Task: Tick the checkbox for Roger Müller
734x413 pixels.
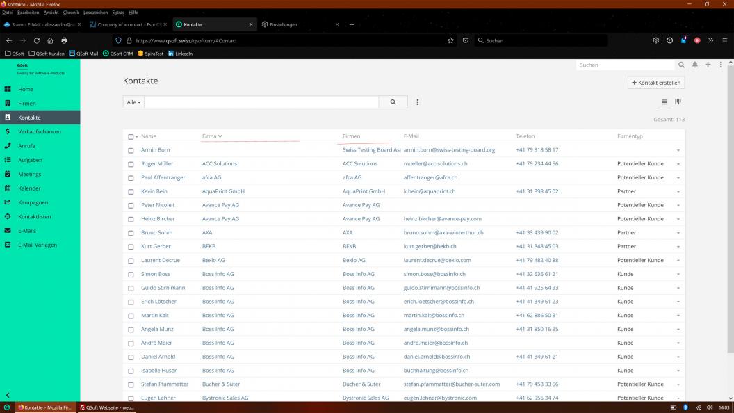Action: coord(131,164)
